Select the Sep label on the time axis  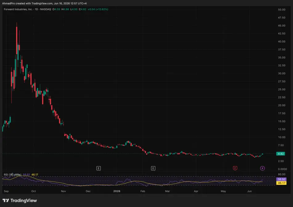pyautogui.click(x=6, y=191)
